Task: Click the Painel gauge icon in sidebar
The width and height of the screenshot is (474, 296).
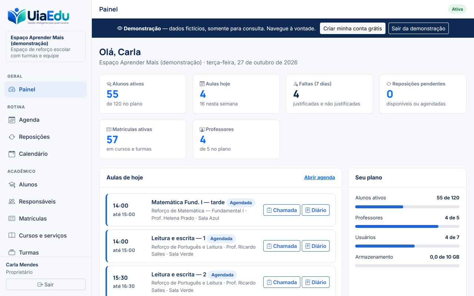Action: pyautogui.click(x=12, y=90)
